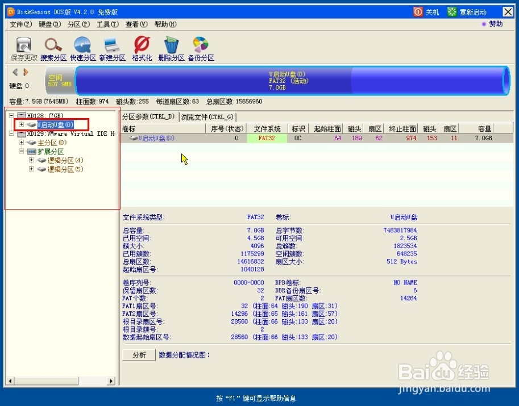Image resolution: width=519 pixels, height=406 pixels.
Task: Click the left arrow of the tree scrollbar
Action: pyautogui.click(x=10, y=381)
